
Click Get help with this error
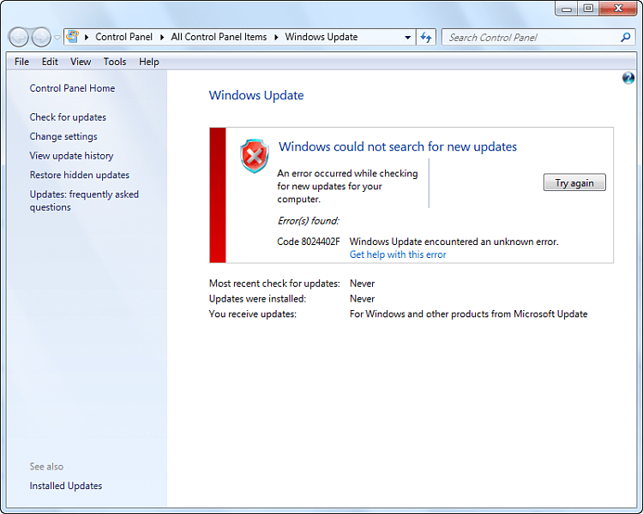(398, 254)
